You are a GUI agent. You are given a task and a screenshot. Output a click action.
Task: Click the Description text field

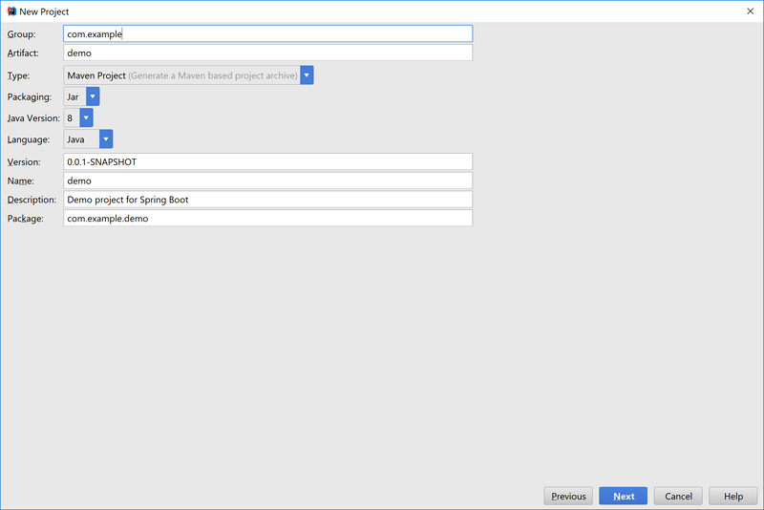(267, 200)
